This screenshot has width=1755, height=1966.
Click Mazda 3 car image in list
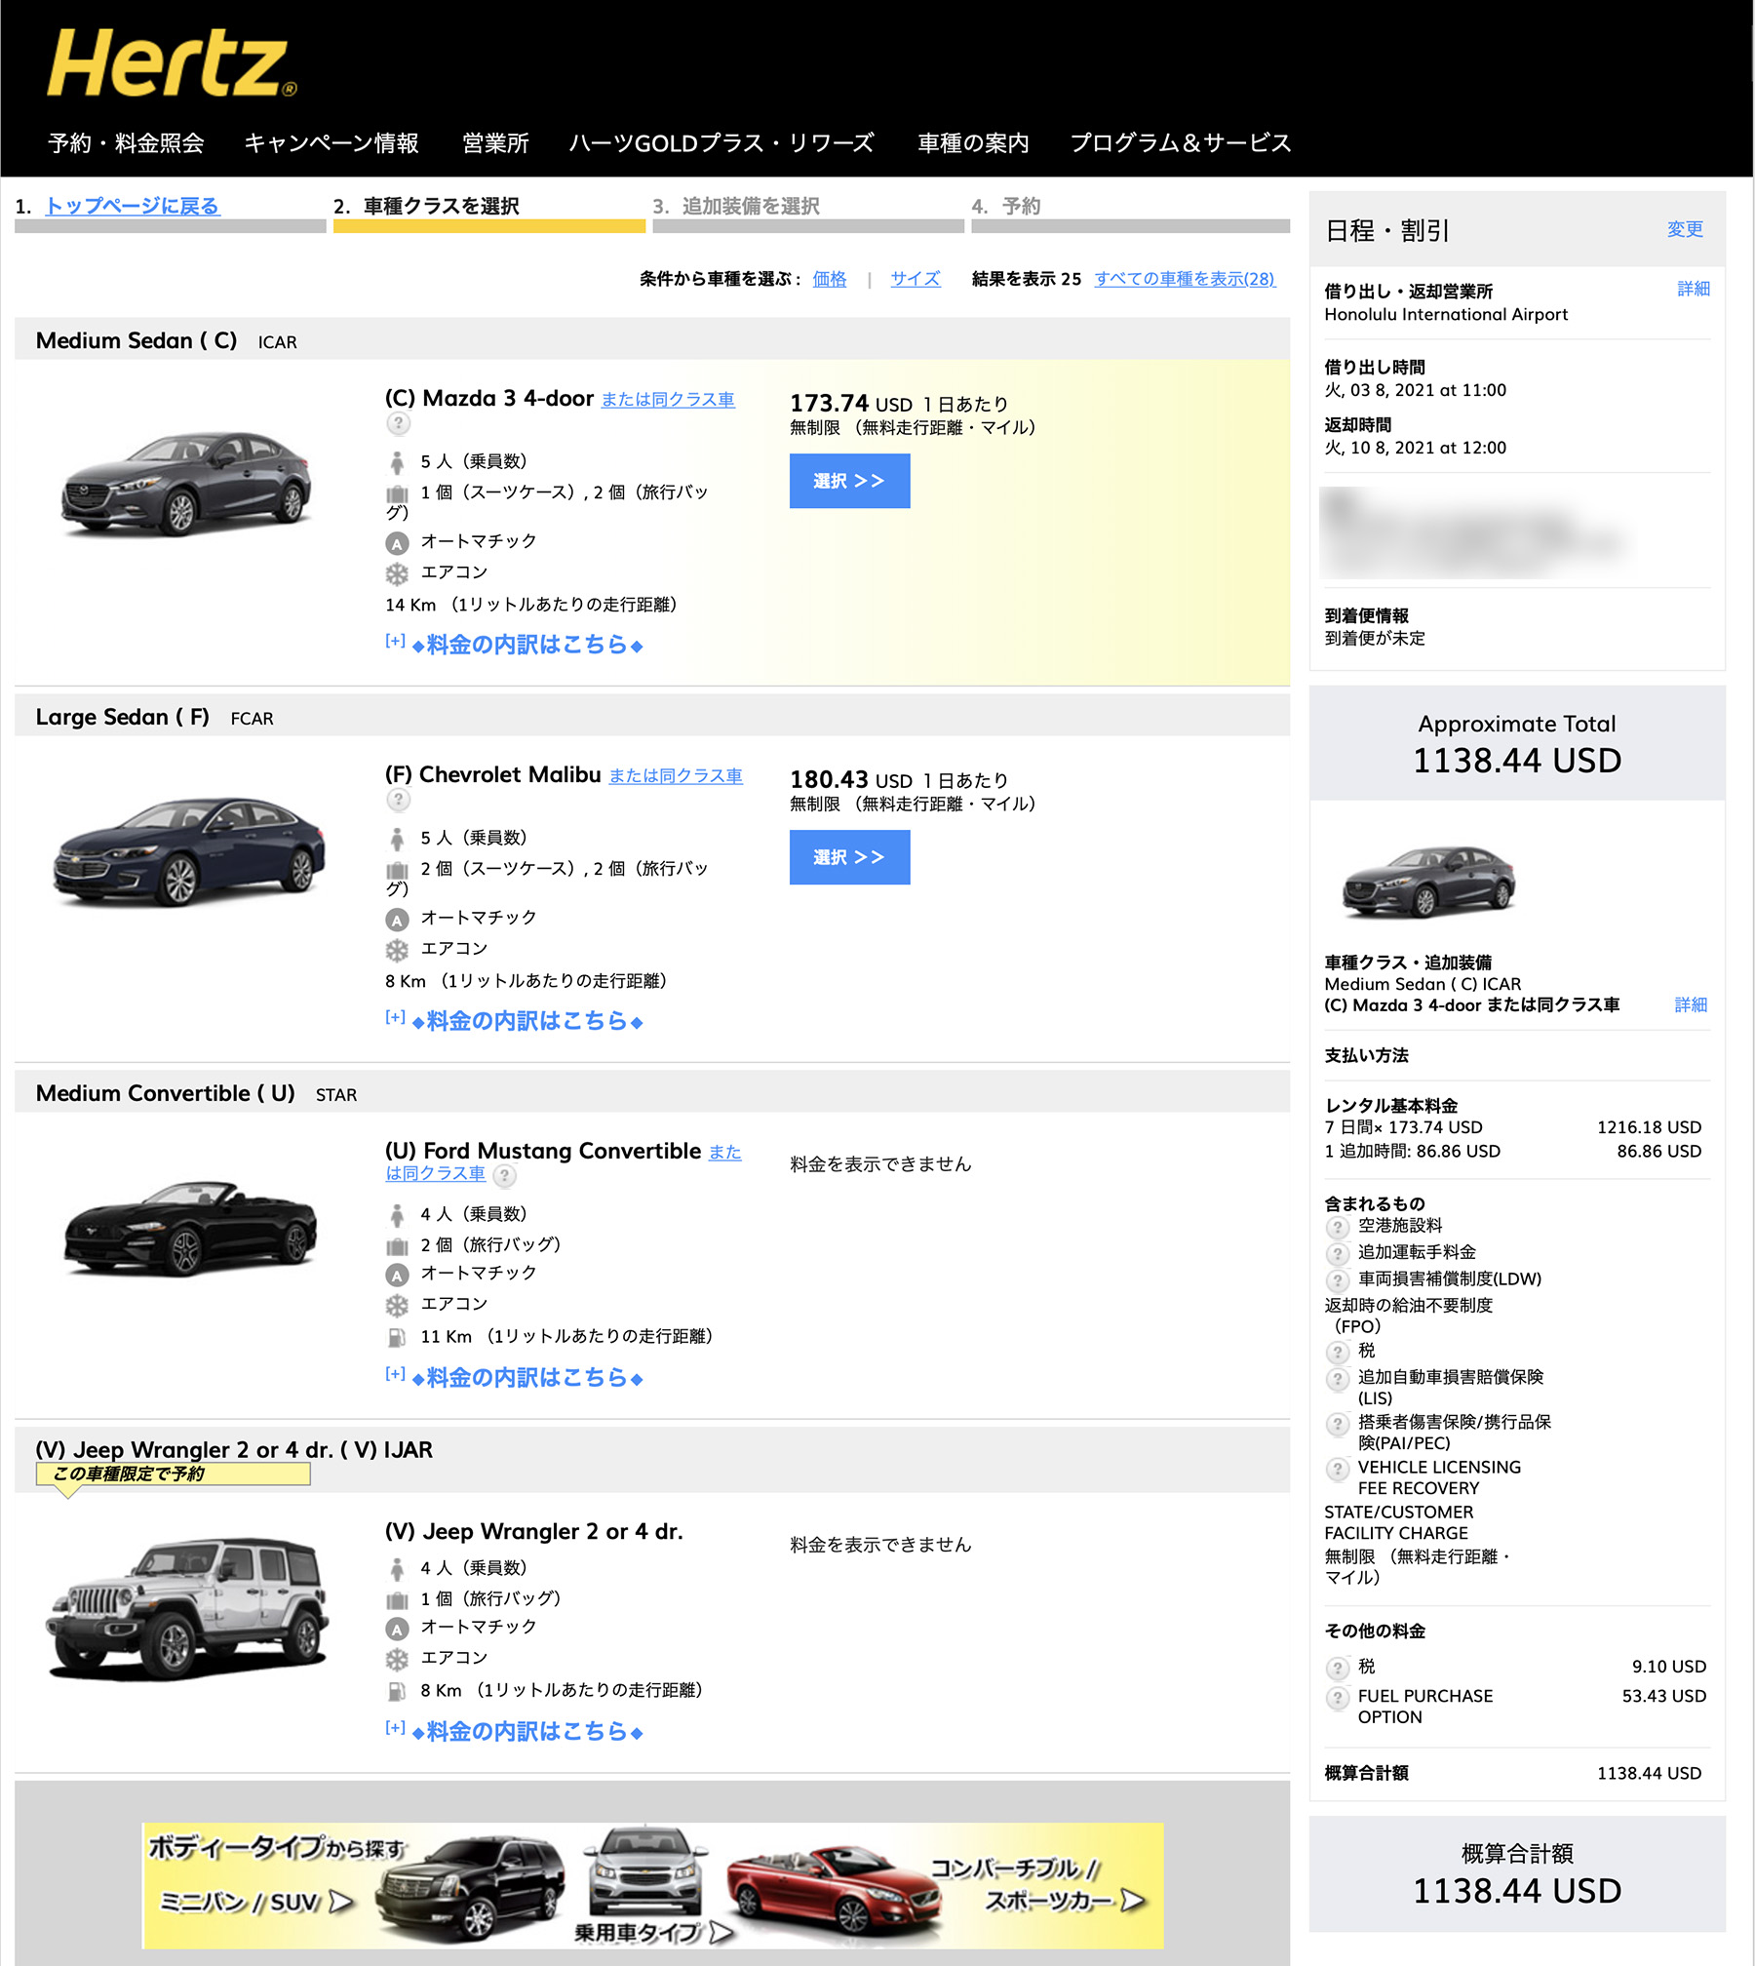[187, 485]
